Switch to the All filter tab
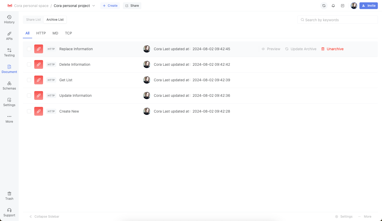382x221 pixels. (27, 33)
